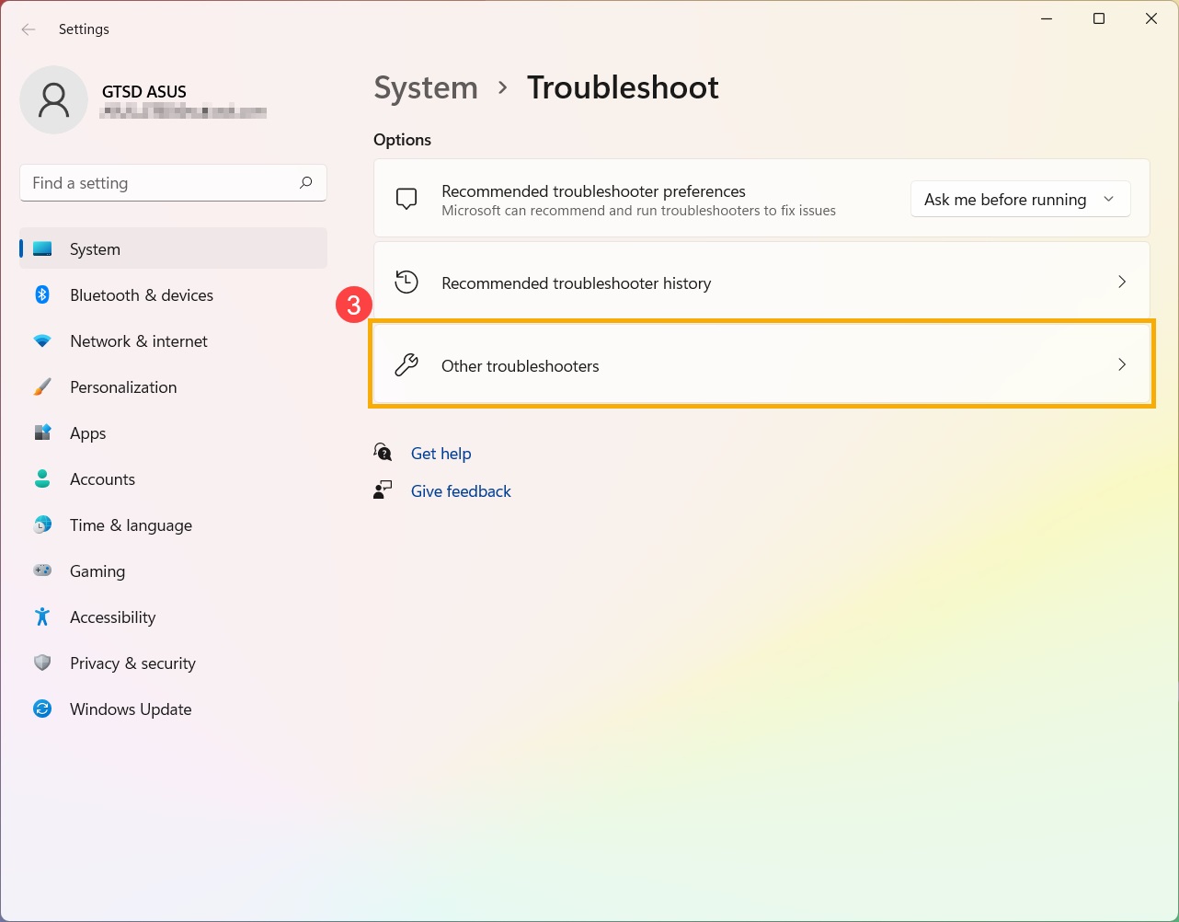Focus the Find a setting box
The image size is (1179, 922).
(x=173, y=182)
